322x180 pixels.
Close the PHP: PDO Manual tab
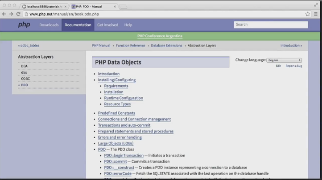point(115,7)
